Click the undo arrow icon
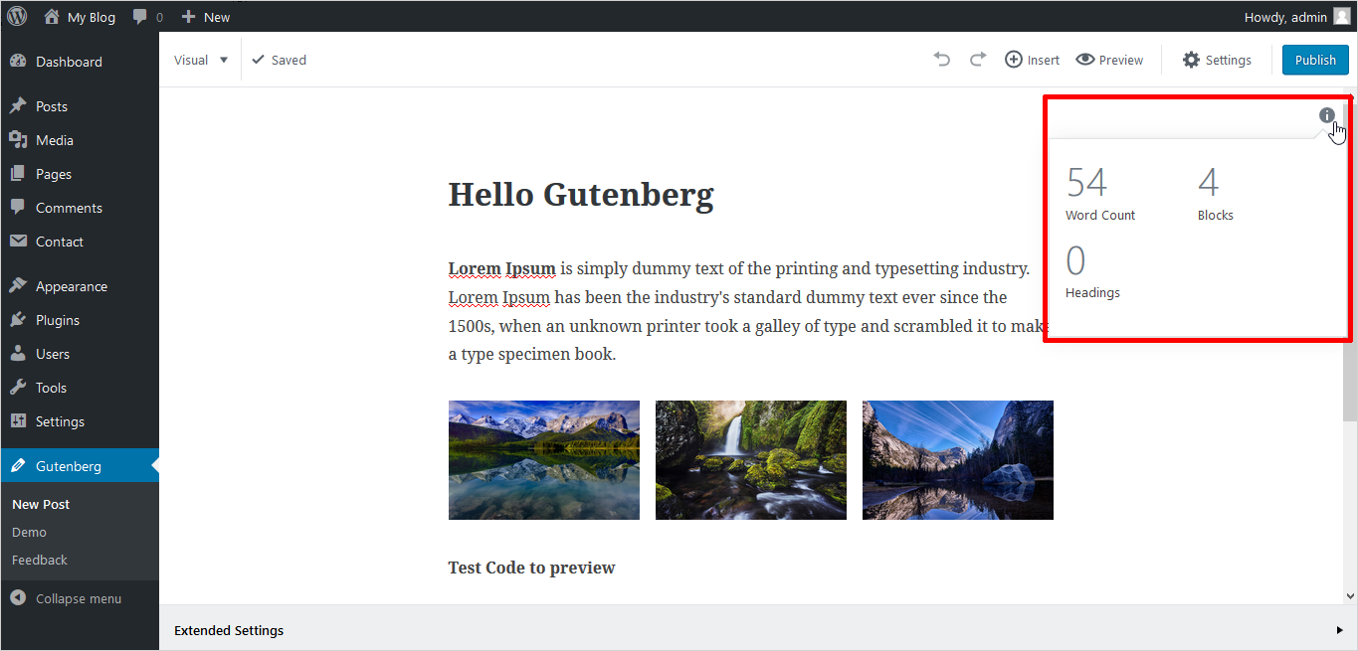 (941, 60)
